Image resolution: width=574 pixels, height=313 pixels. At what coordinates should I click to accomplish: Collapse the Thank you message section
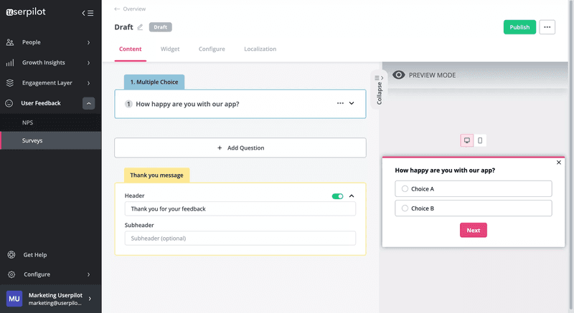(352, 196)
